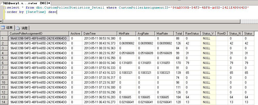Click the MinRate column header

(x=127, y=34)
